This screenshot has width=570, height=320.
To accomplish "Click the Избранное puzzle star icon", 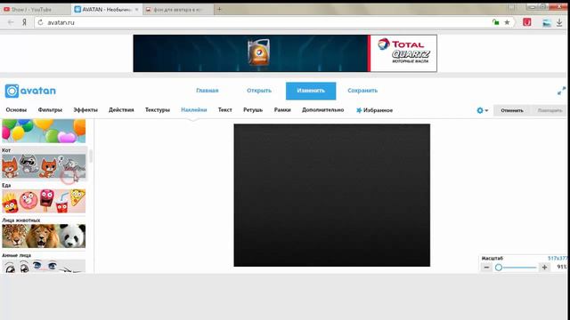I will pos(359,110).
